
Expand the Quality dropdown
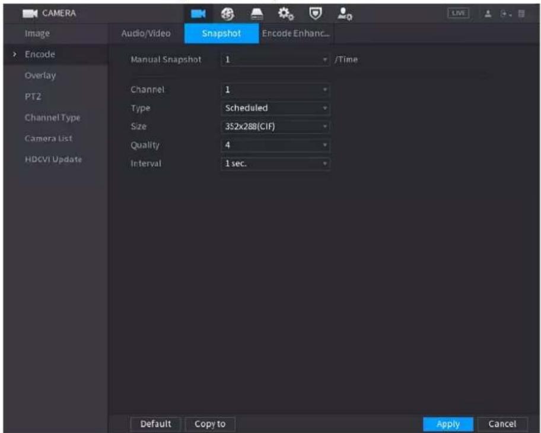click(x=275, y=145)
